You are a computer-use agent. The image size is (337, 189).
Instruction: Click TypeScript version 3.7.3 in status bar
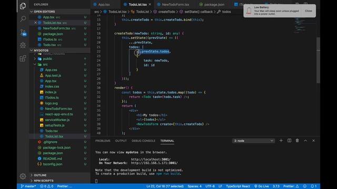pyautogui.click(x=276, y=186)
